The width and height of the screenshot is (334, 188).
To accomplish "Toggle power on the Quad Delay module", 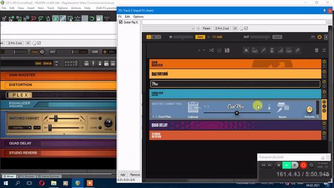I will point(324,123).
